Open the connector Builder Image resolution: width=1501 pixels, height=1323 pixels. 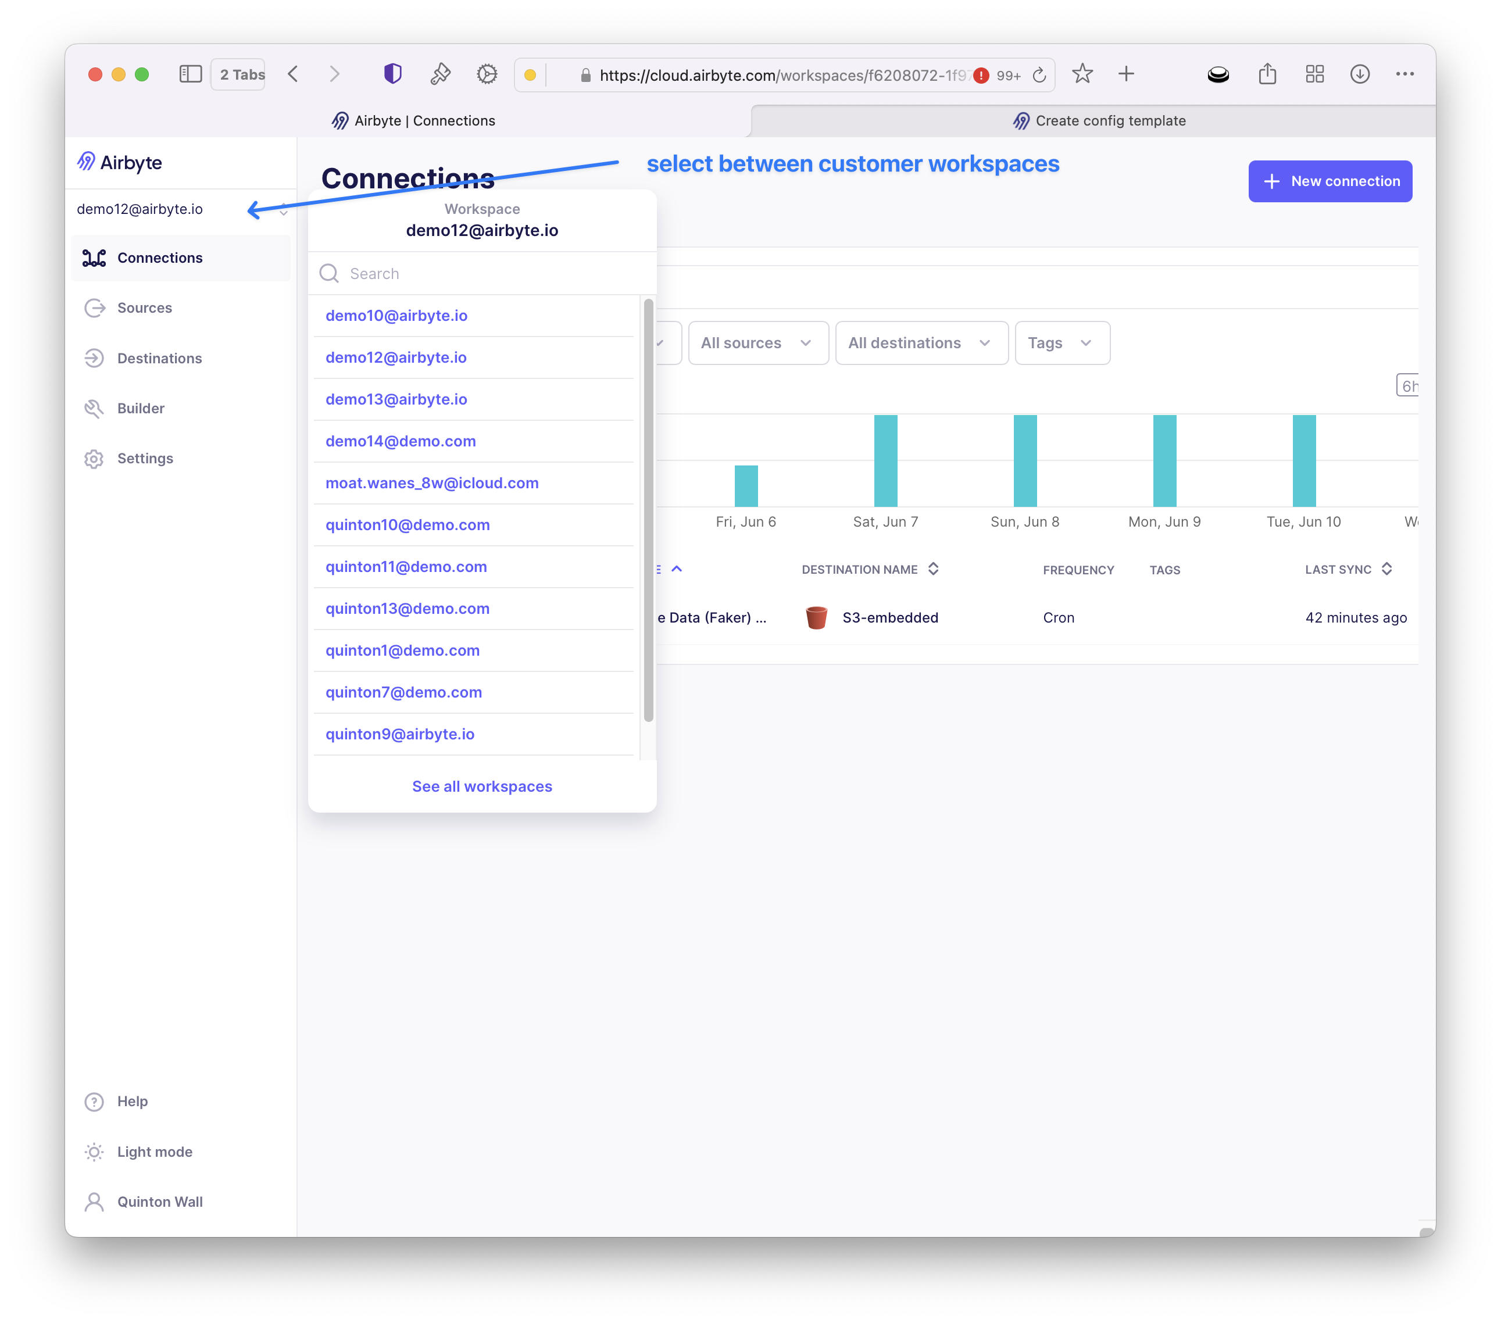click(x=140, y=408)
